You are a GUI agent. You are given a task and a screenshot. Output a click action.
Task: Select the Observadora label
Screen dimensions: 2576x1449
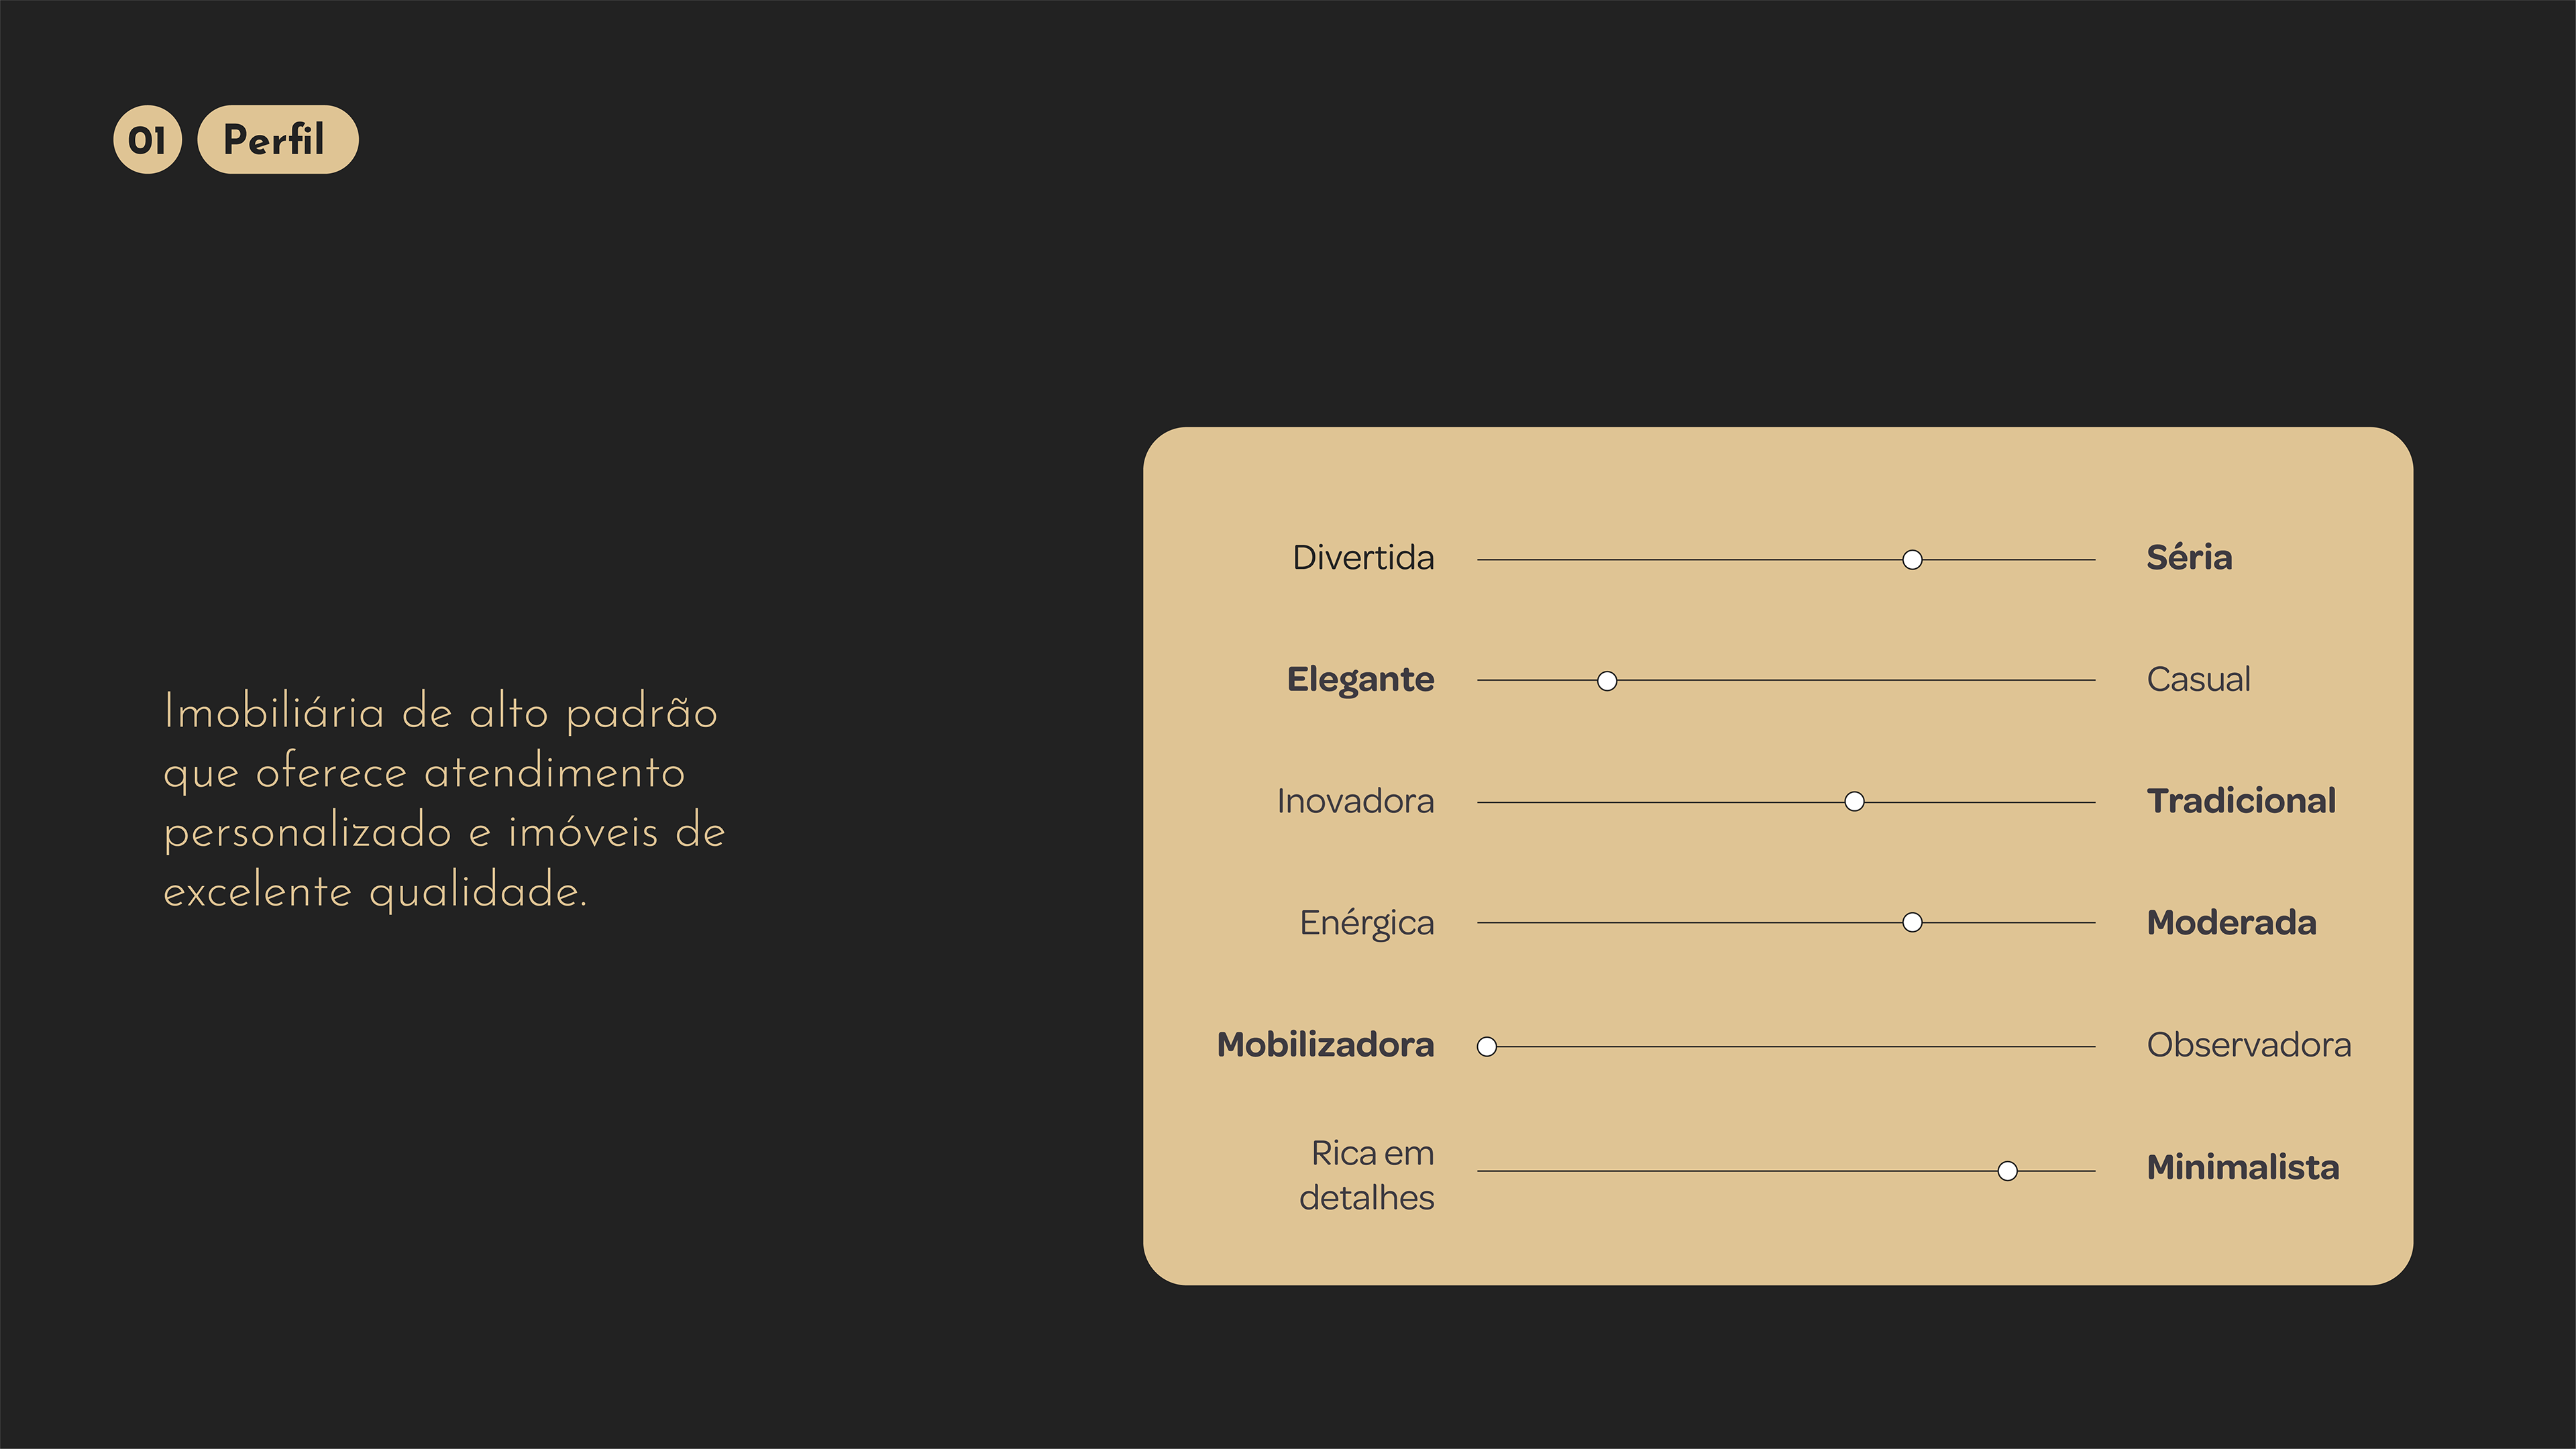click(2249, 1045)
